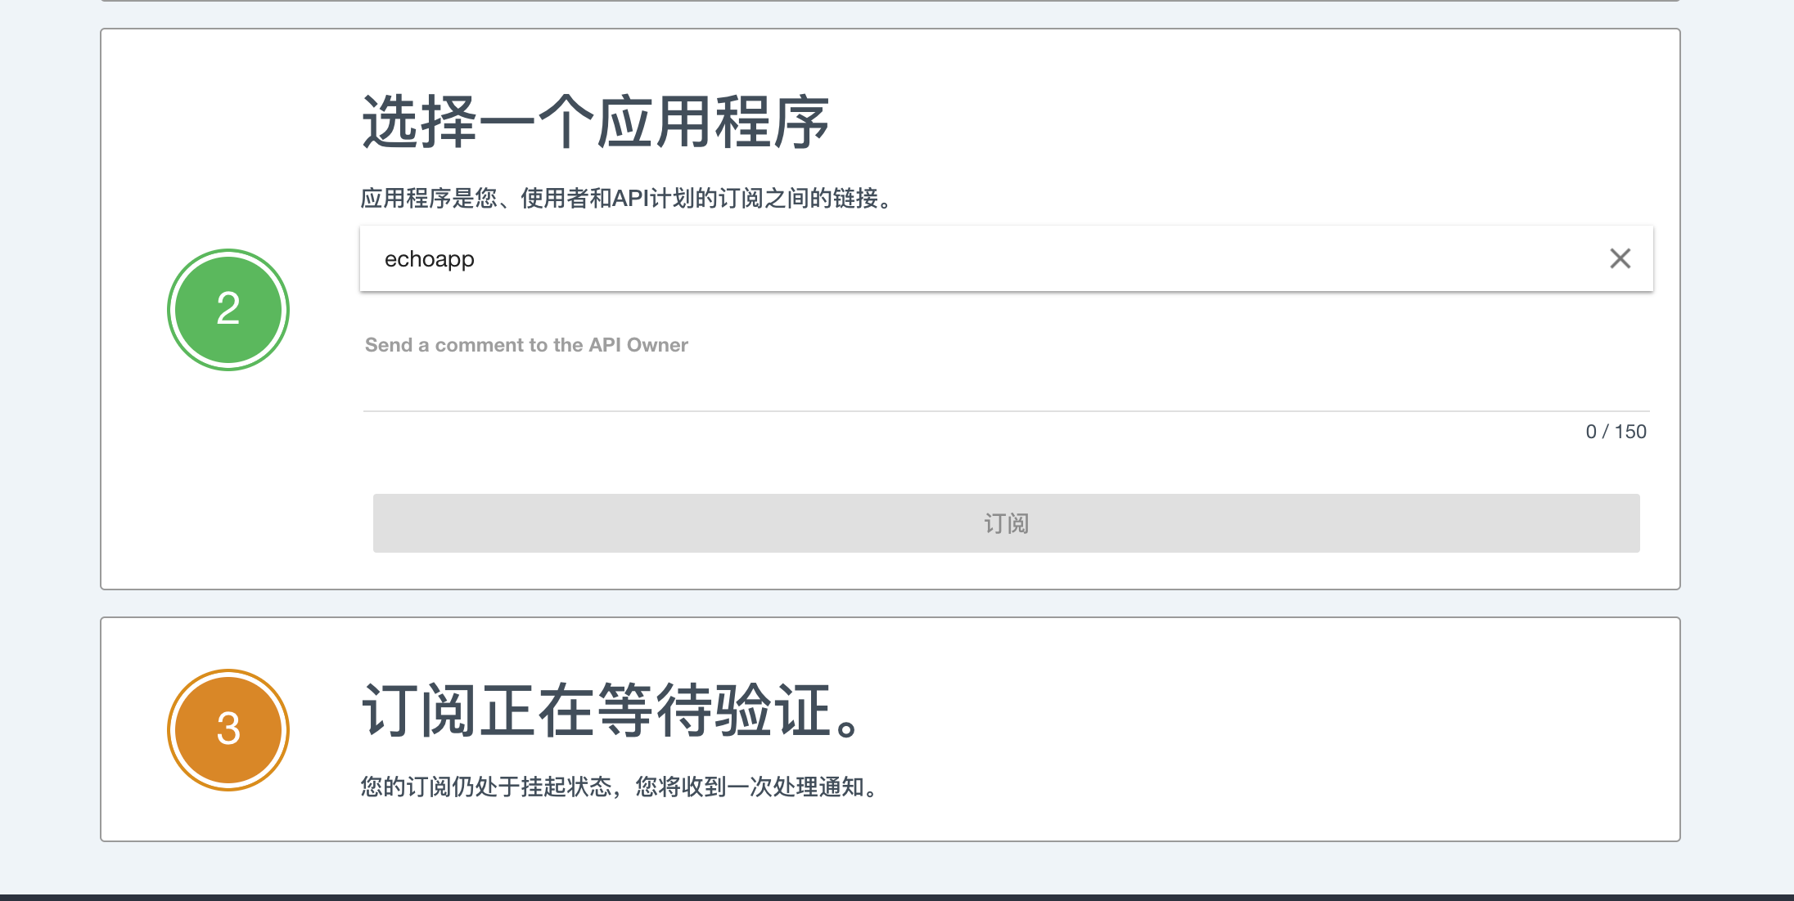Click the number 3 inside the orange circle
This screenshot has width=1794, height=901.
(228, 728)
